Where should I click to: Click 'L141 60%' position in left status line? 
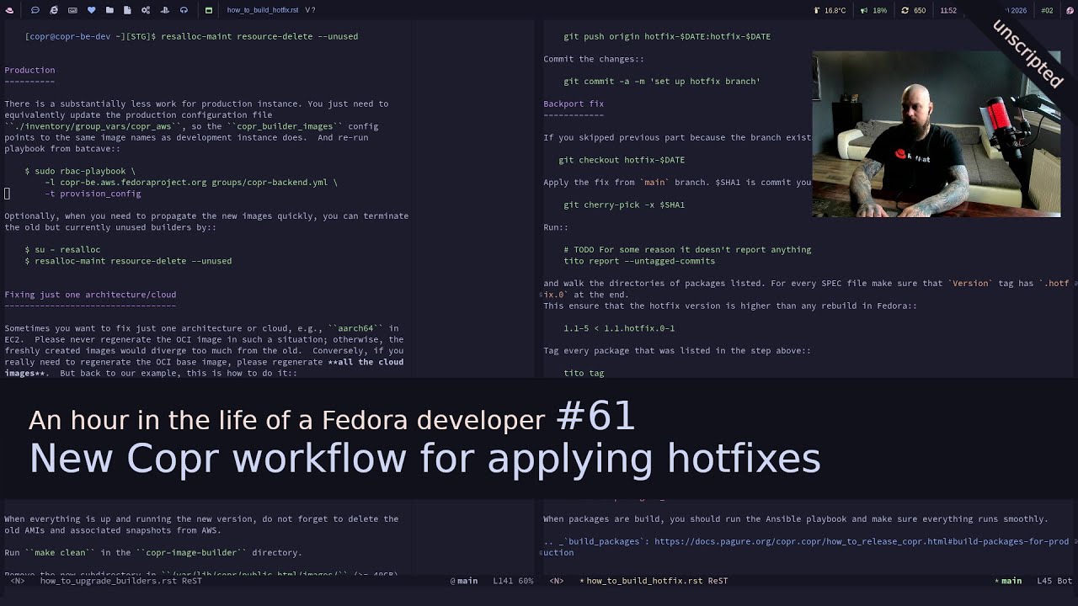click(x=513, y=581)
